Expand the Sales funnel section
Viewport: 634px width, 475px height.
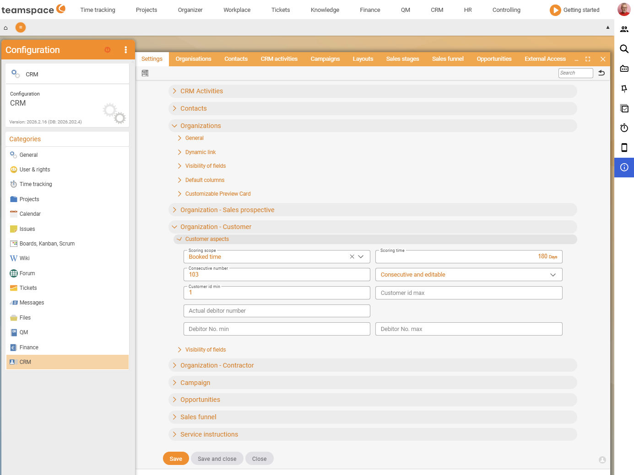click(x=373, y=417)
